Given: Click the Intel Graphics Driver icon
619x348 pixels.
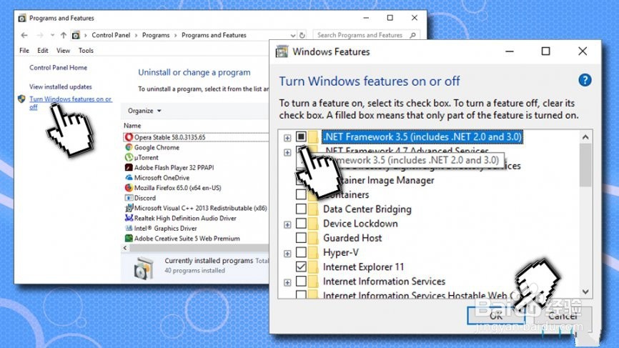Looking at the screenshot, I should point(128,228).
